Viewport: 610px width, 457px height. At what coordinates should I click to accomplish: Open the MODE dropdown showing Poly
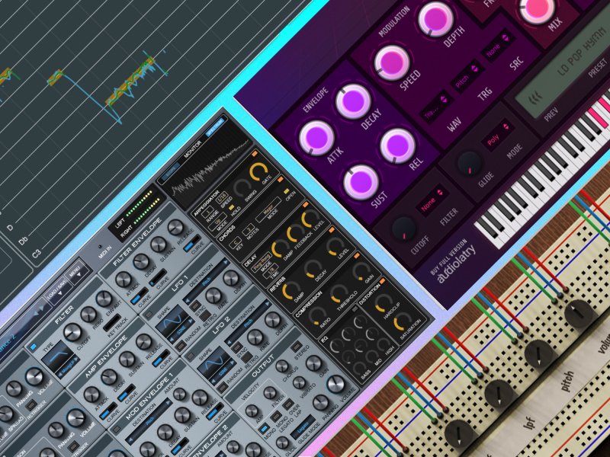499,135
